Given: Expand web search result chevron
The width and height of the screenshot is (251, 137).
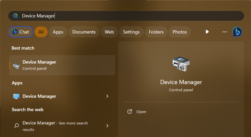Looking at the screenshot, I should point(107,126).
